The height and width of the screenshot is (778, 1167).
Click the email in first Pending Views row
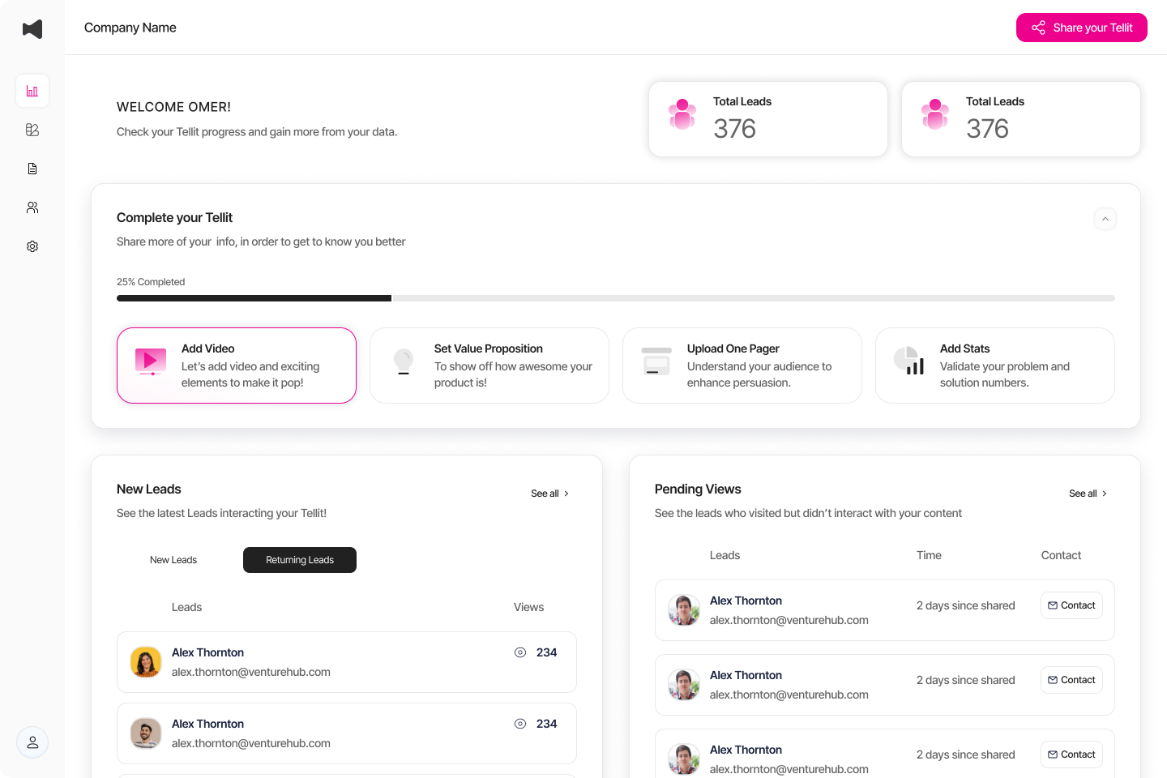(789, 620)
